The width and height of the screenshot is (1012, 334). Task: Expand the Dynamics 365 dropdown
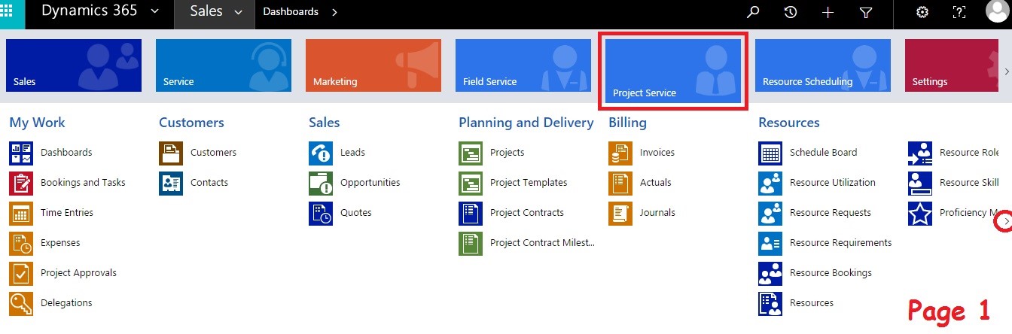[154, 12]
